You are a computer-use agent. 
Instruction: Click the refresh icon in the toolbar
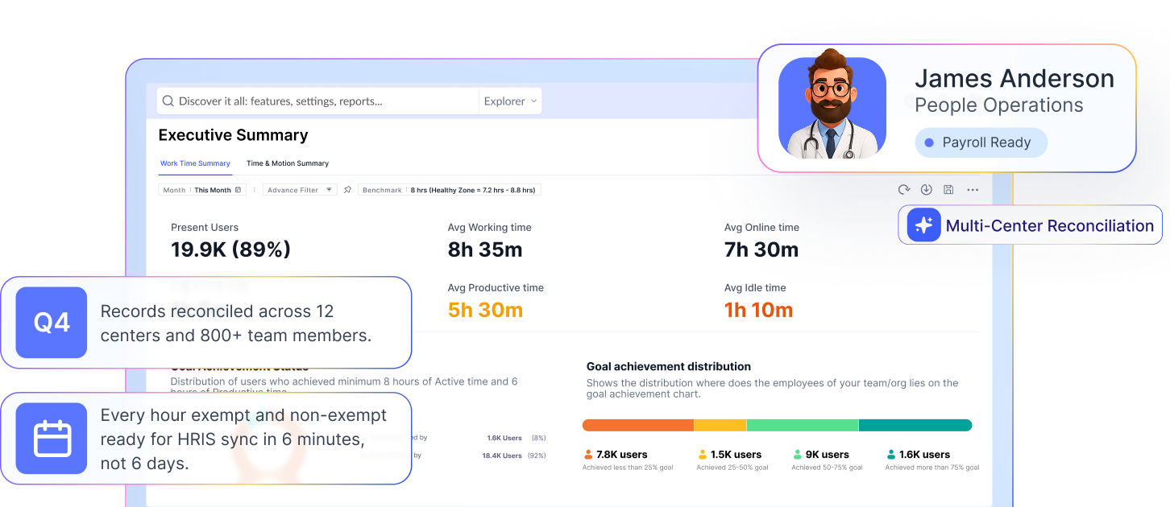click(904, 190)
